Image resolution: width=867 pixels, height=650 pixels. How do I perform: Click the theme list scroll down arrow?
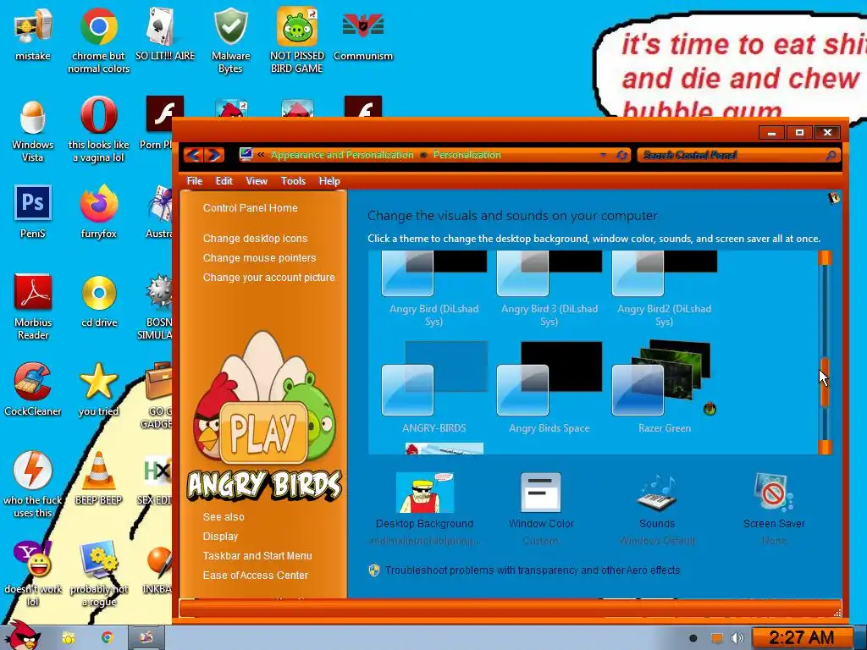point(825,447)
